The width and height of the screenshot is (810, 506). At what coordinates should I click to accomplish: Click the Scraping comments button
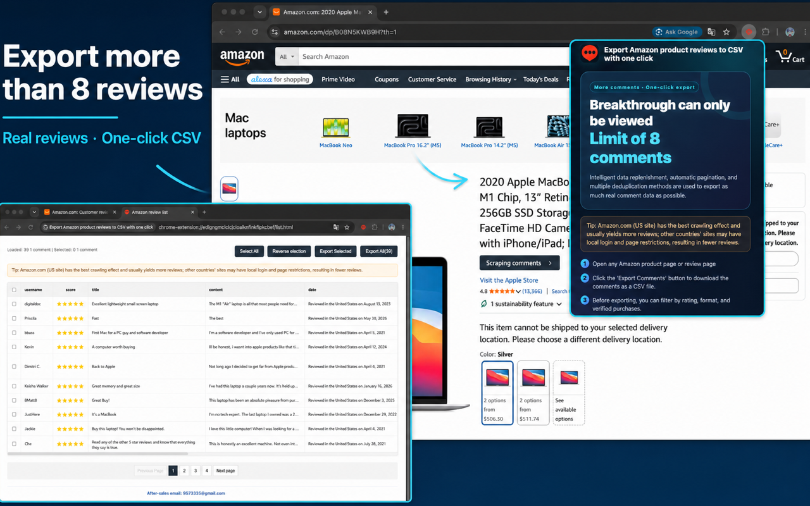coord(520,263)
